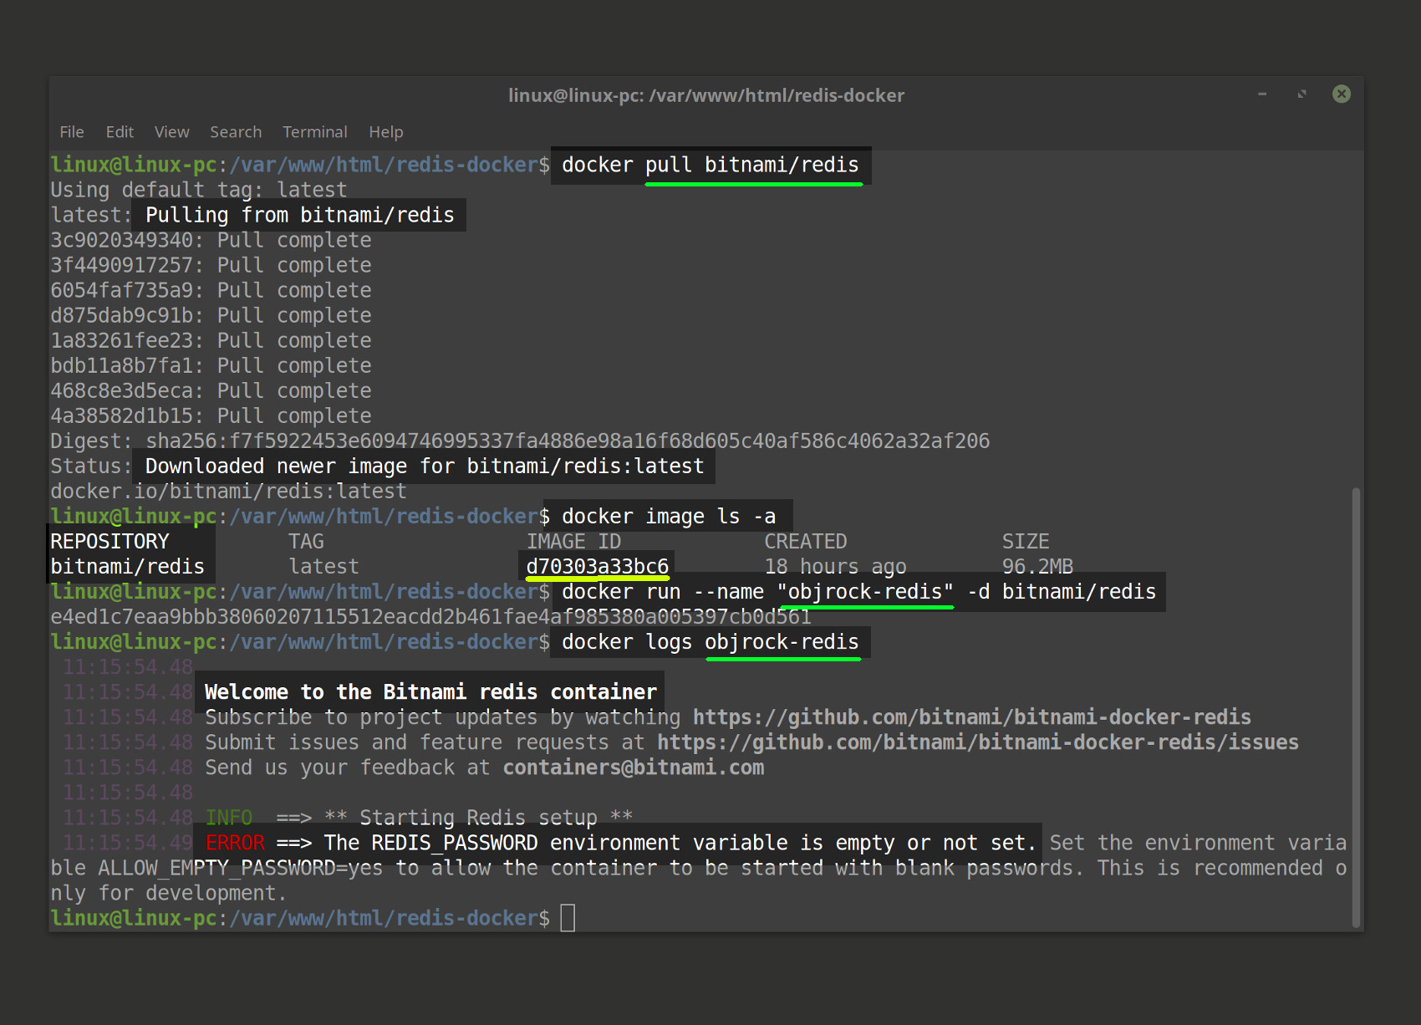
Task: Click the 96.2MB size value
Action: click(x=1037, y=566)
